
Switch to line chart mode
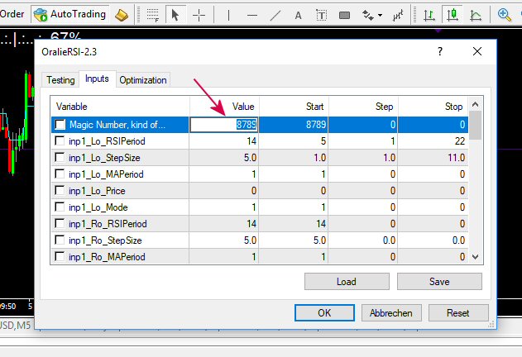[476, 15]
